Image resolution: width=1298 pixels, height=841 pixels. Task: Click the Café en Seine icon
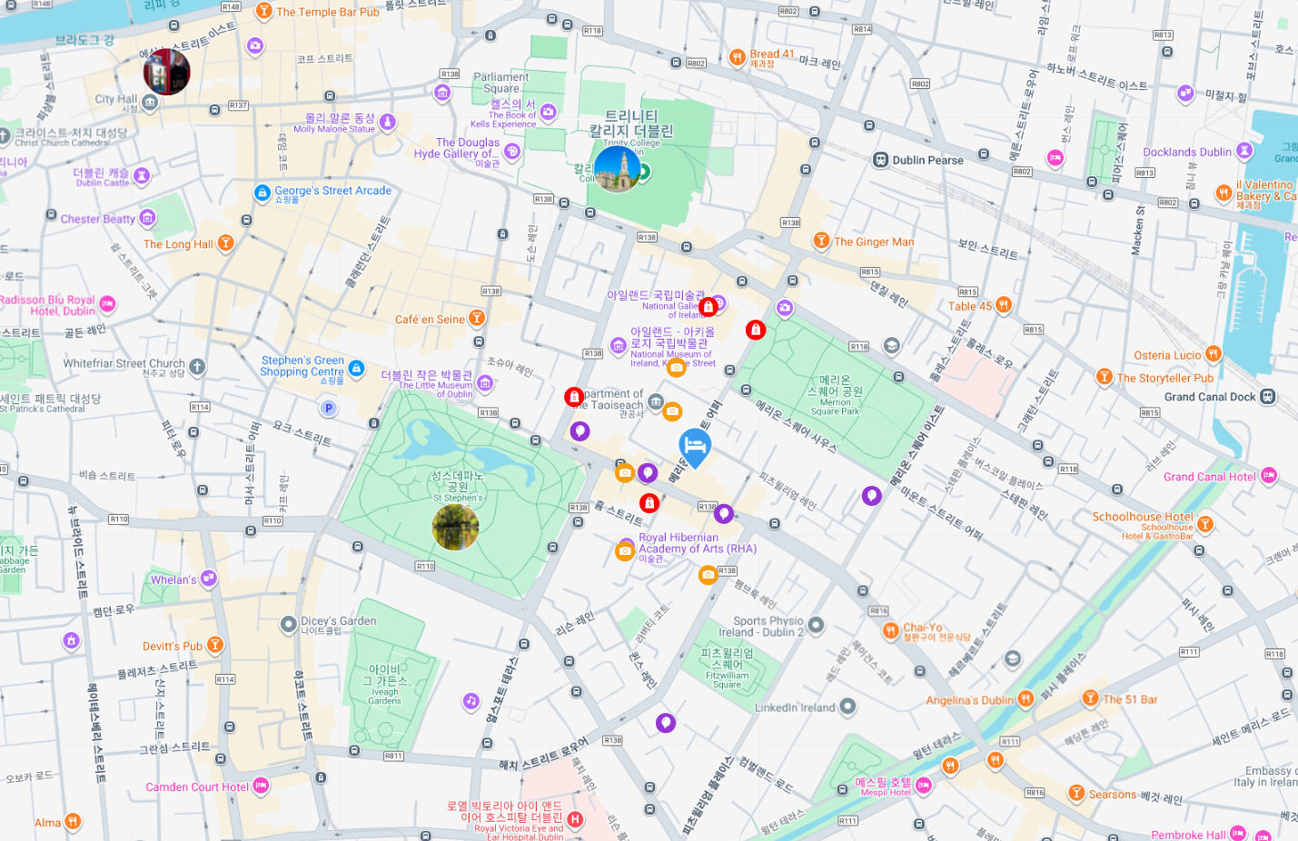(x=477, y=318)
